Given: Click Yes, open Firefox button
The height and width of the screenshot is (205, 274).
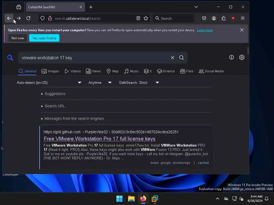Looking at the screenshot, I should coord(44,38).
